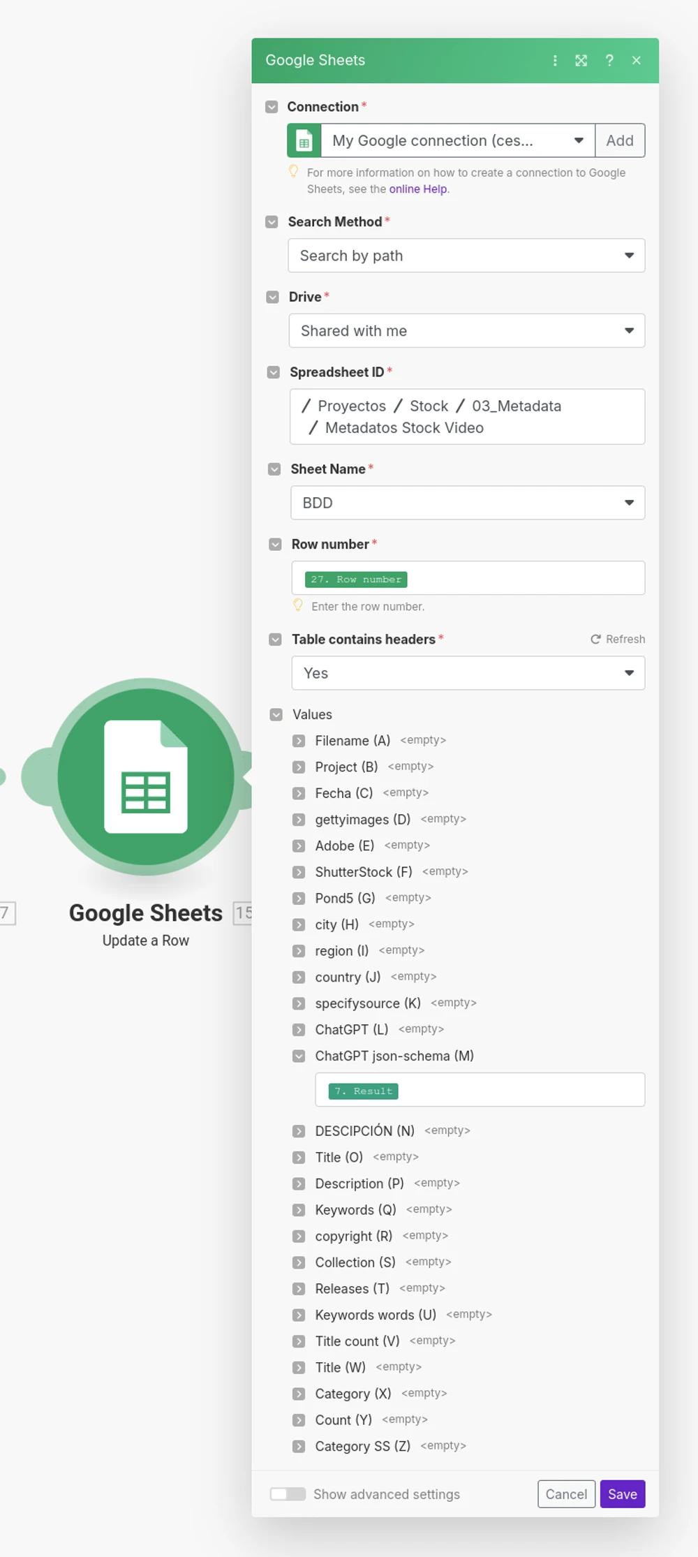Collapse the Row number field arrow
This screenshot has width=698, height=1557.
(275, 545)
